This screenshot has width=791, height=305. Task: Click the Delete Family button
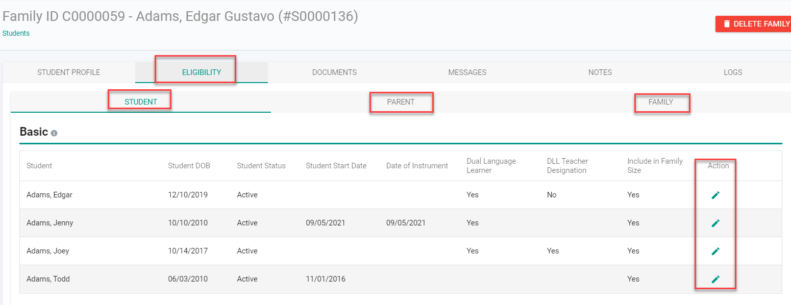pyautogui.click(x=753, y=24)
